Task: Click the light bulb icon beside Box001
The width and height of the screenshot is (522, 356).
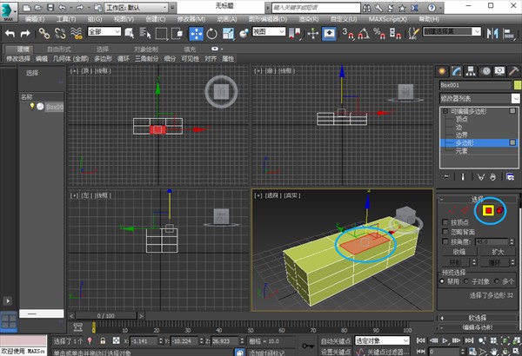Action: click(x=32, y=106)
